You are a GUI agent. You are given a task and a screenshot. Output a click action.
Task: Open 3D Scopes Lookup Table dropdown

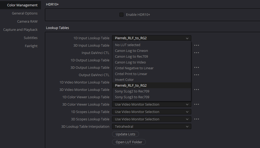tap(152, 119)
